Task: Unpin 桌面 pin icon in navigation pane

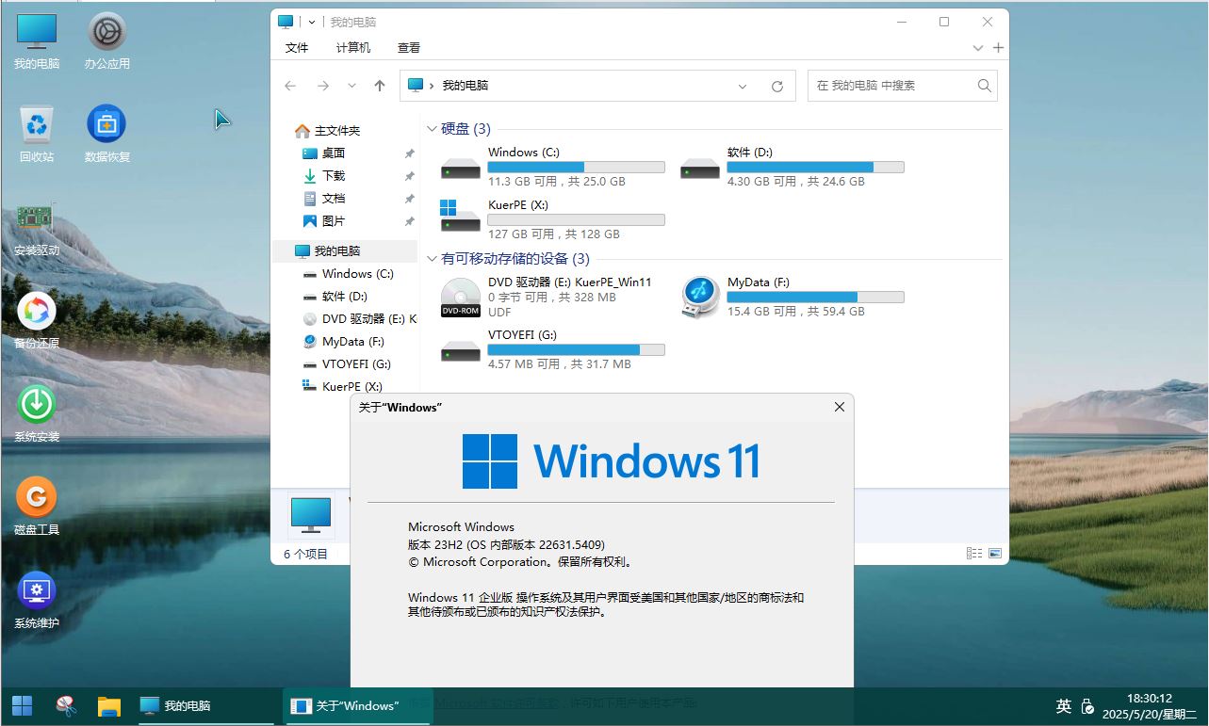Action: pos(409,153)
